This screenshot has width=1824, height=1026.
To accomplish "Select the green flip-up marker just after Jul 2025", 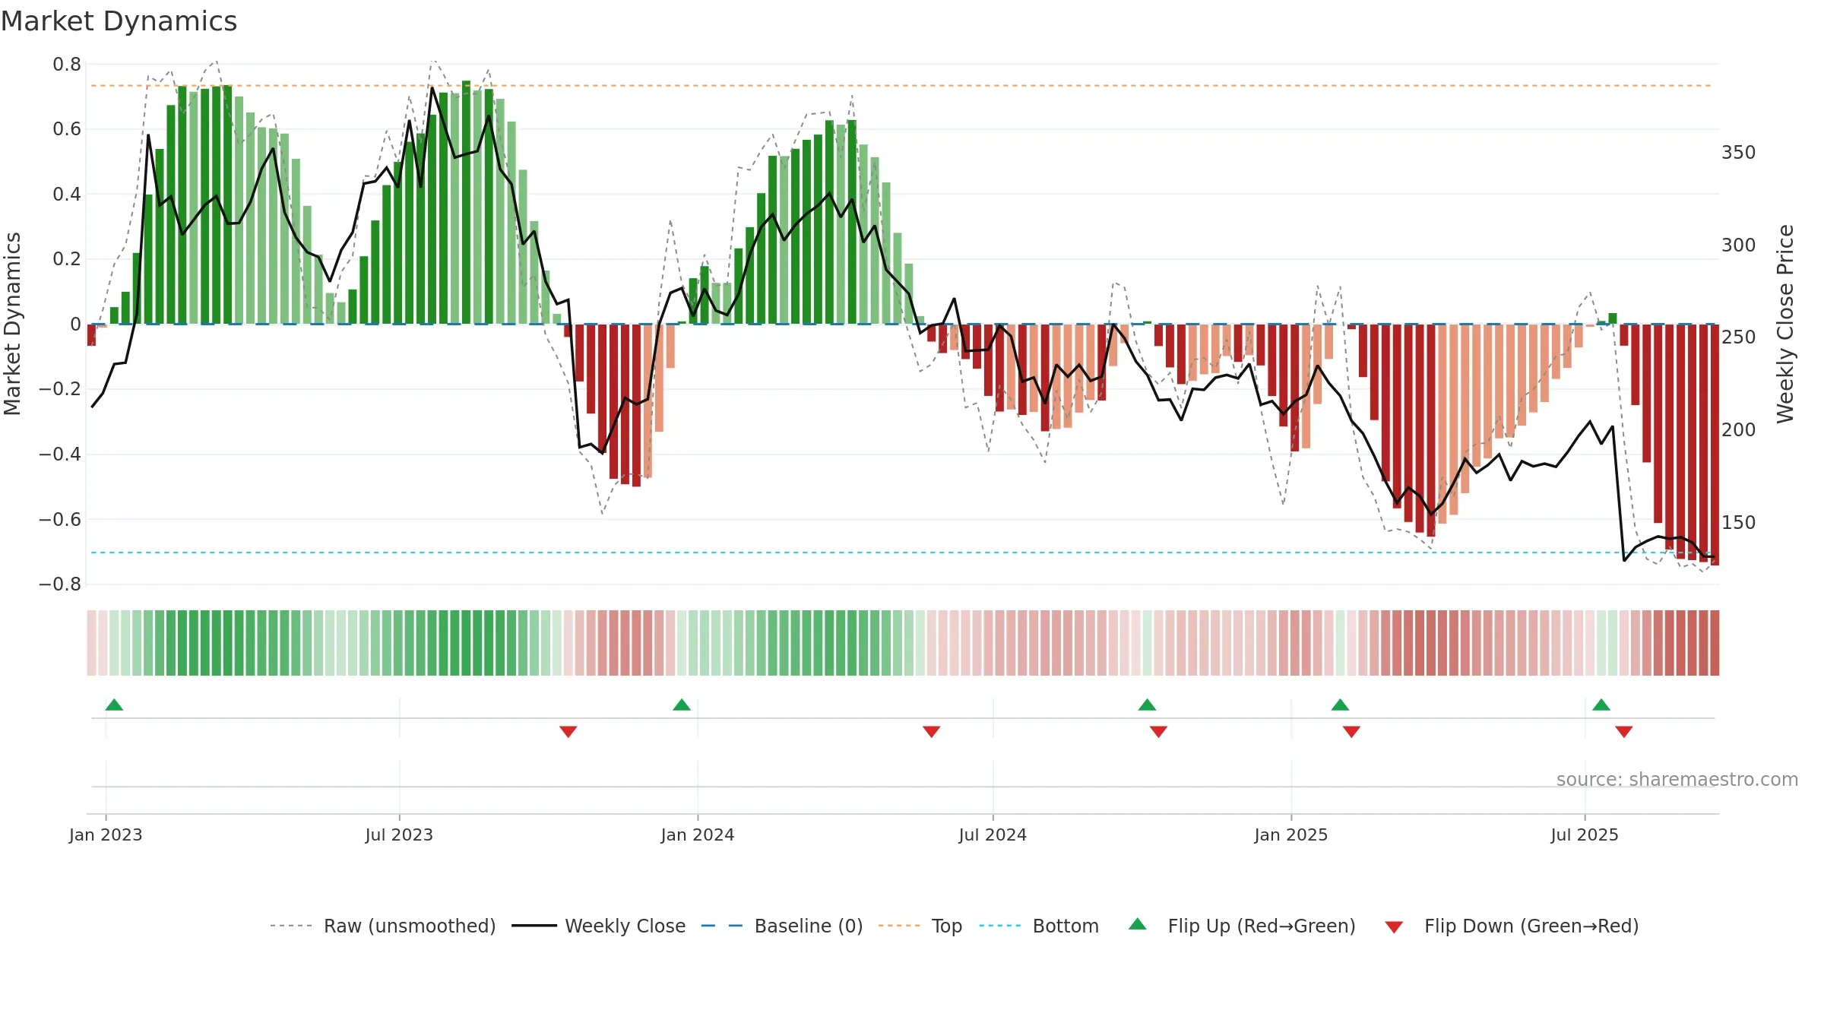I will 1601,705.
